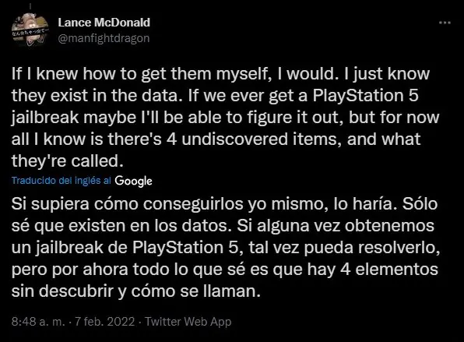
Task: Click the 7 feb. 2022 date
Action: tap(105, 322)
